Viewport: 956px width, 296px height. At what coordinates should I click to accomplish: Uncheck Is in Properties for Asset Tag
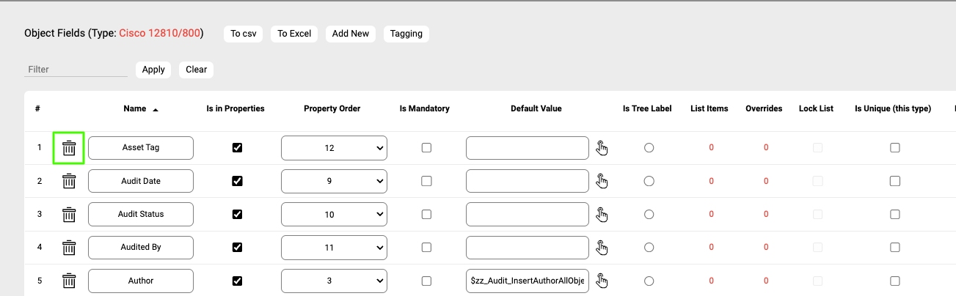237,148
